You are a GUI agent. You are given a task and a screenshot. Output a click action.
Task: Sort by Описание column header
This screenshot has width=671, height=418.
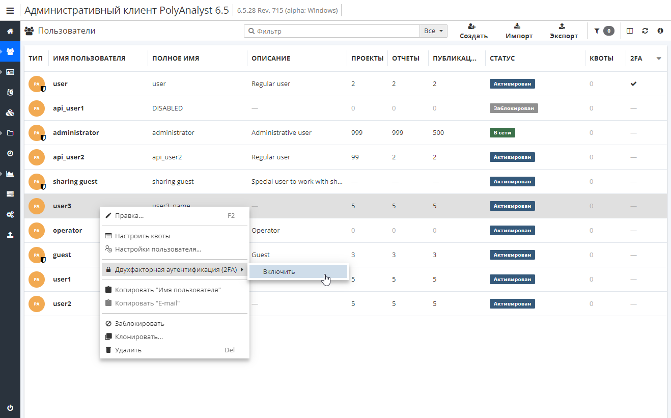pyautogui.click(x=271, y=59)
